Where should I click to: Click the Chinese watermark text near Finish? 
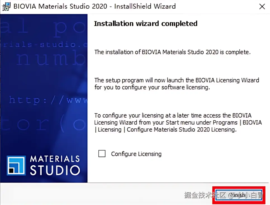click(x=224, y=195)
